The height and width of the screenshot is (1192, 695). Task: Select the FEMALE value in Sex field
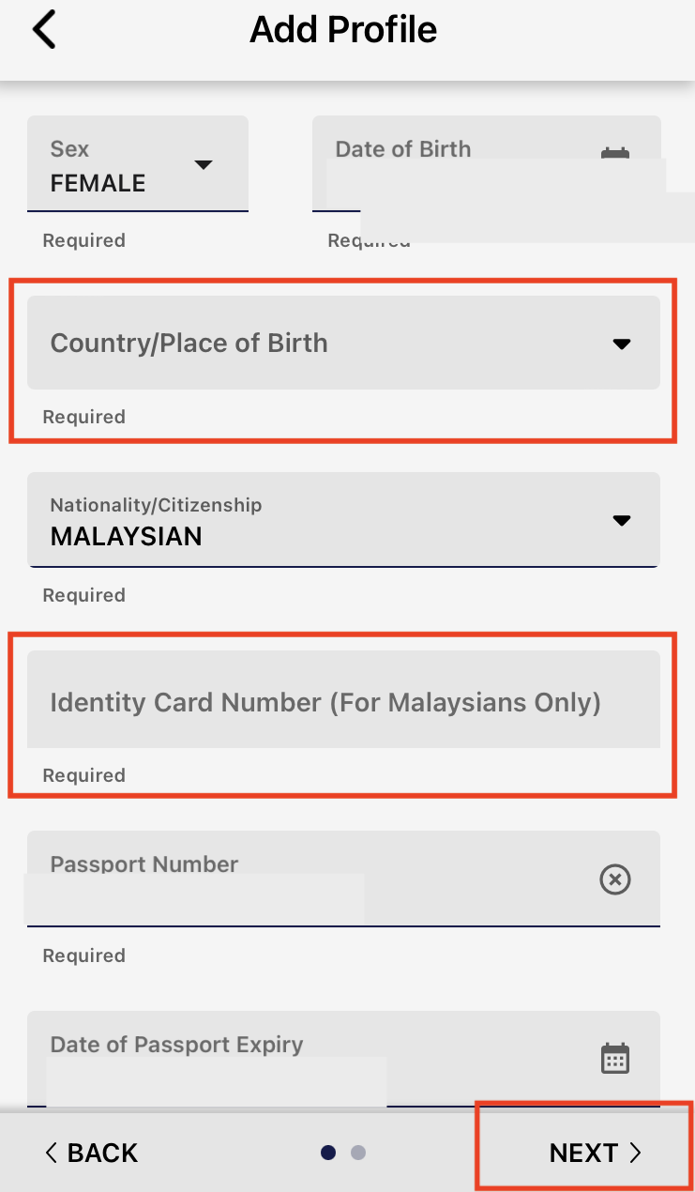(x=98, y=183)
